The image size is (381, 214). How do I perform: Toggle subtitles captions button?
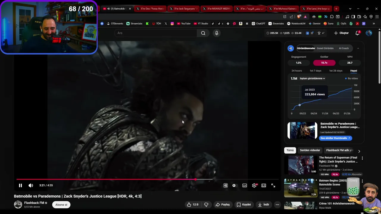[245, 185]
